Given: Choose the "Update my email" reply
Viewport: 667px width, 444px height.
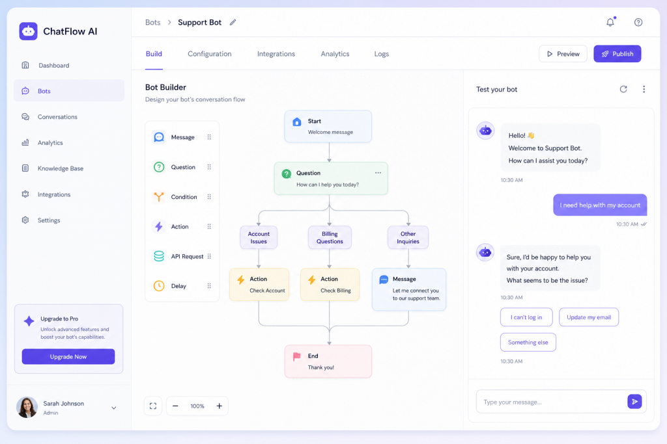Looking at the screenshot, I should click(589, 317).
